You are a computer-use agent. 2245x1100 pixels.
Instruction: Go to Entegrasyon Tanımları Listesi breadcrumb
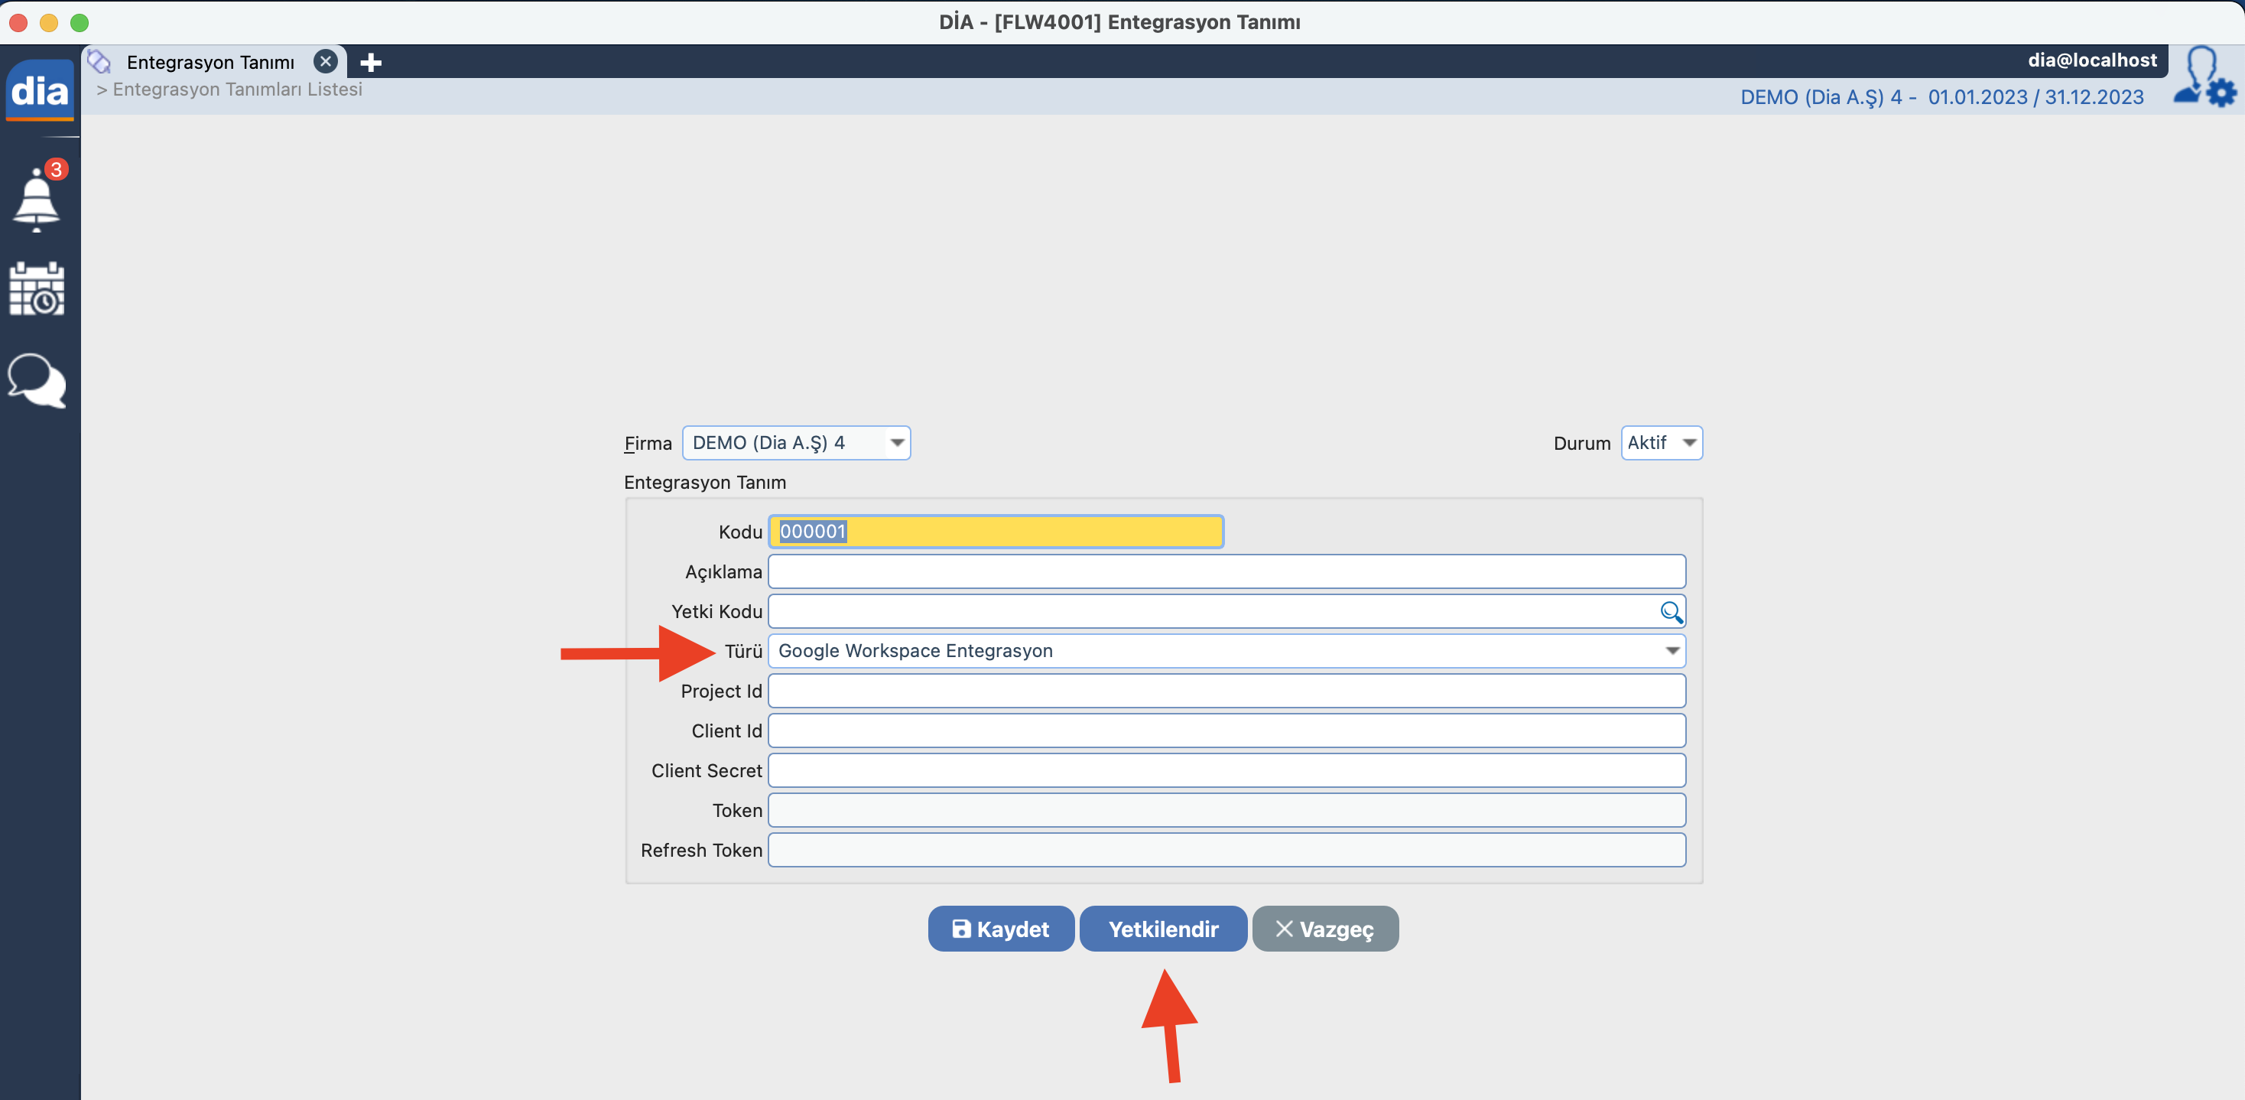click(x=237, y=89)
